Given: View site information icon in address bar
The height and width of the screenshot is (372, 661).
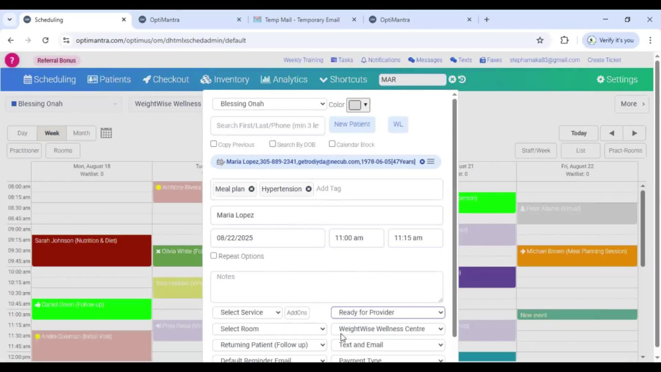Looking at the screenshot, I should [66, 40].
